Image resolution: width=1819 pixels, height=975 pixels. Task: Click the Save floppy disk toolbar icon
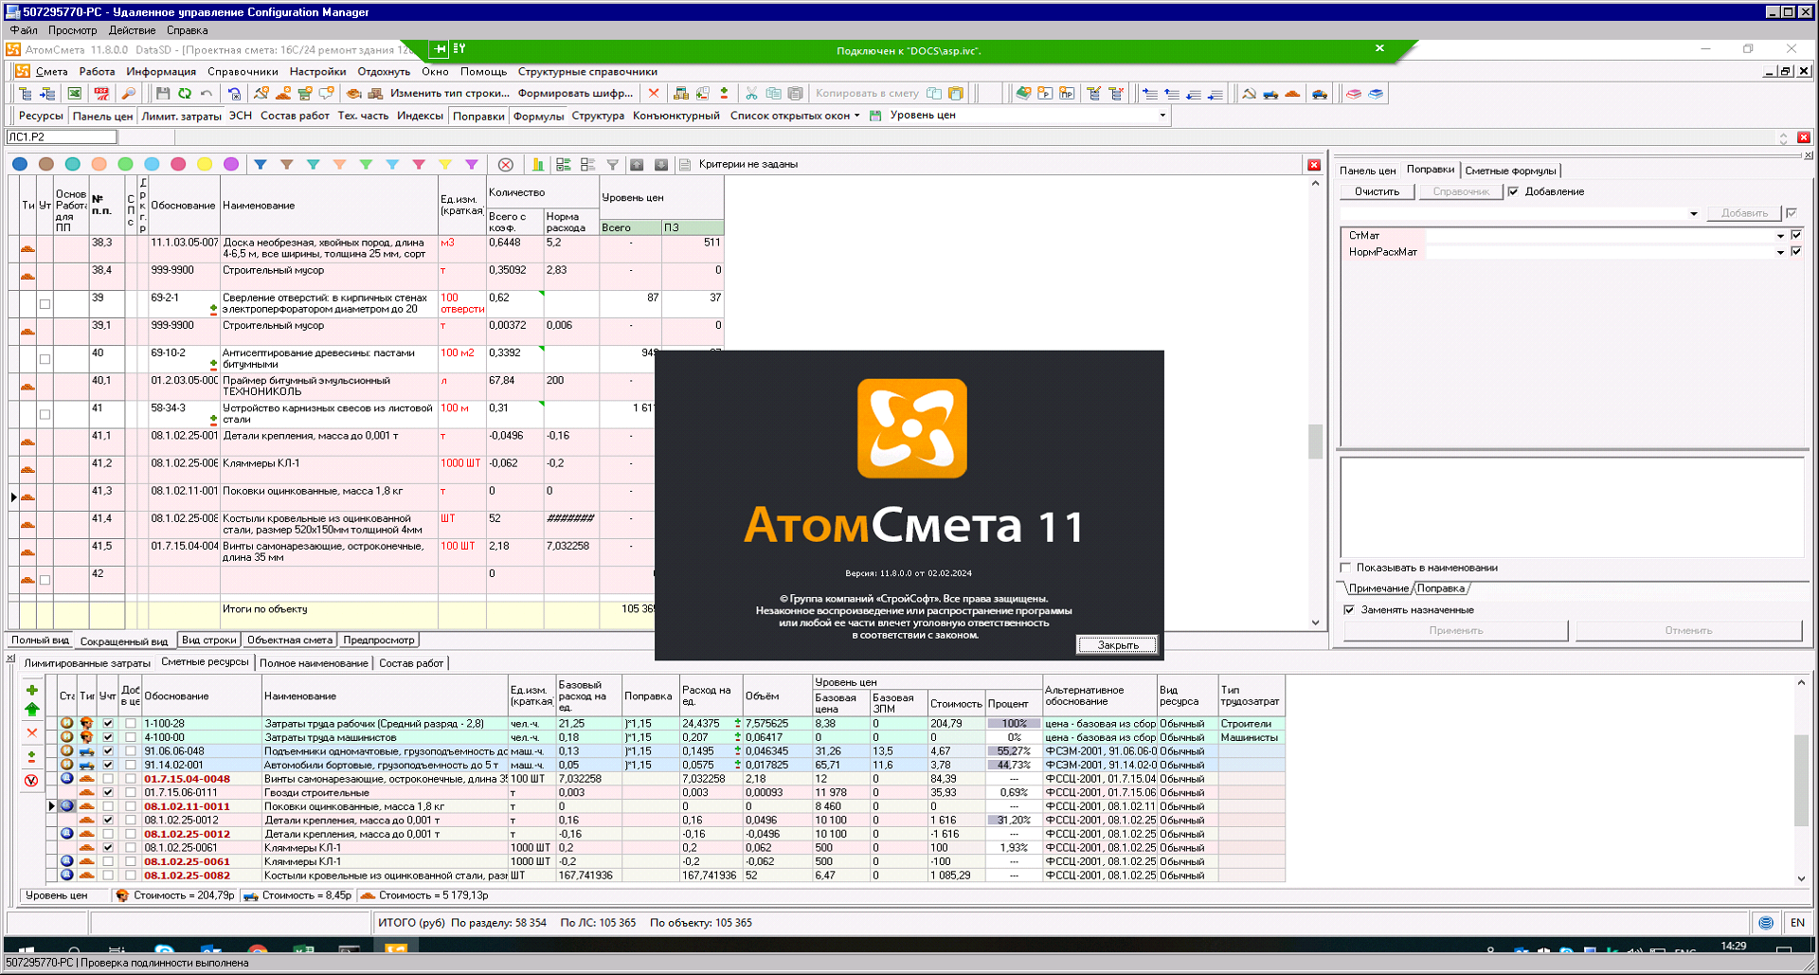(163, 94)
